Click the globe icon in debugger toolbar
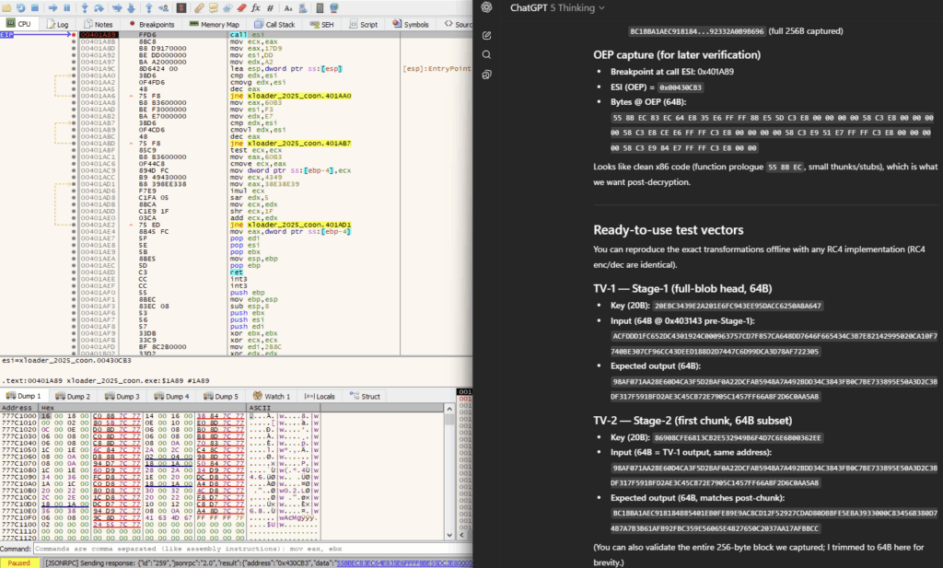This screenshot has height=568, width=943. pyautogui.click(x=333, y=7)
